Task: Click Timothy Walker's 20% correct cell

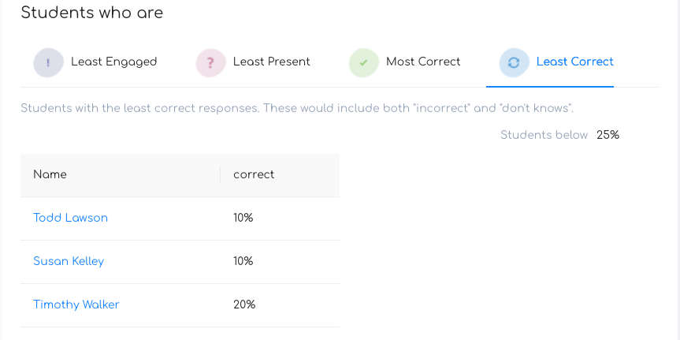Action: [x=244, y=305]
